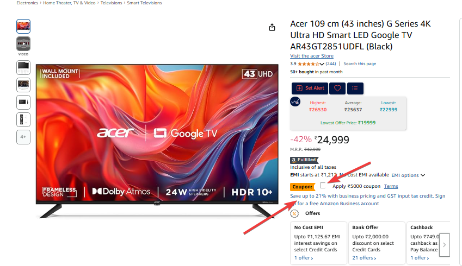
Task: Expand star rating breakdown chevron
Action: (322, 64)
